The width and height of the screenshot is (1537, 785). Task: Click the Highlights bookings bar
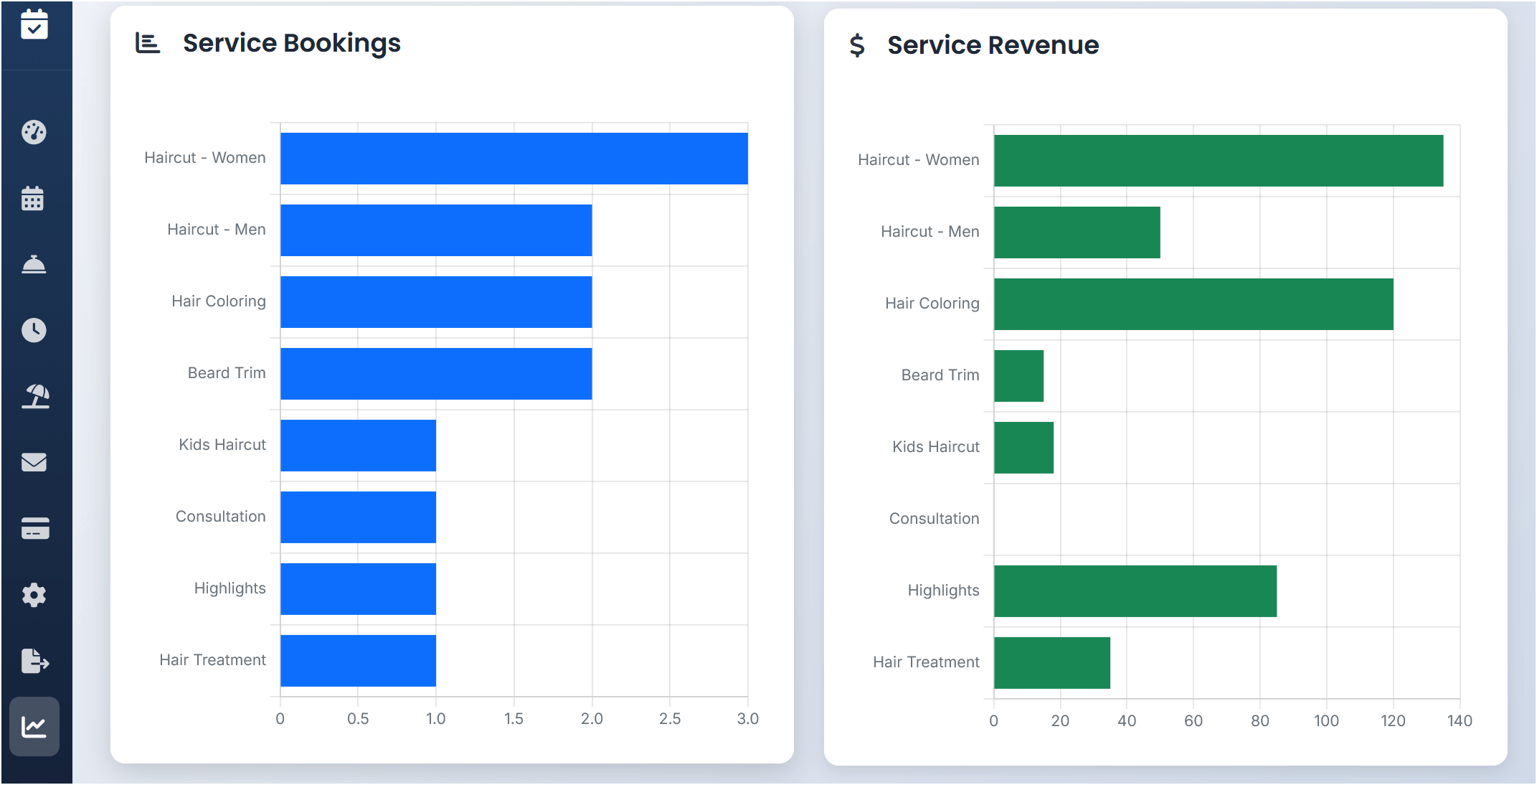point(358,589)
